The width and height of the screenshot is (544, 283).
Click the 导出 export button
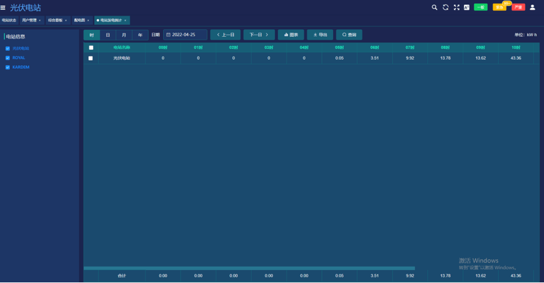click(x=320, y=35)
